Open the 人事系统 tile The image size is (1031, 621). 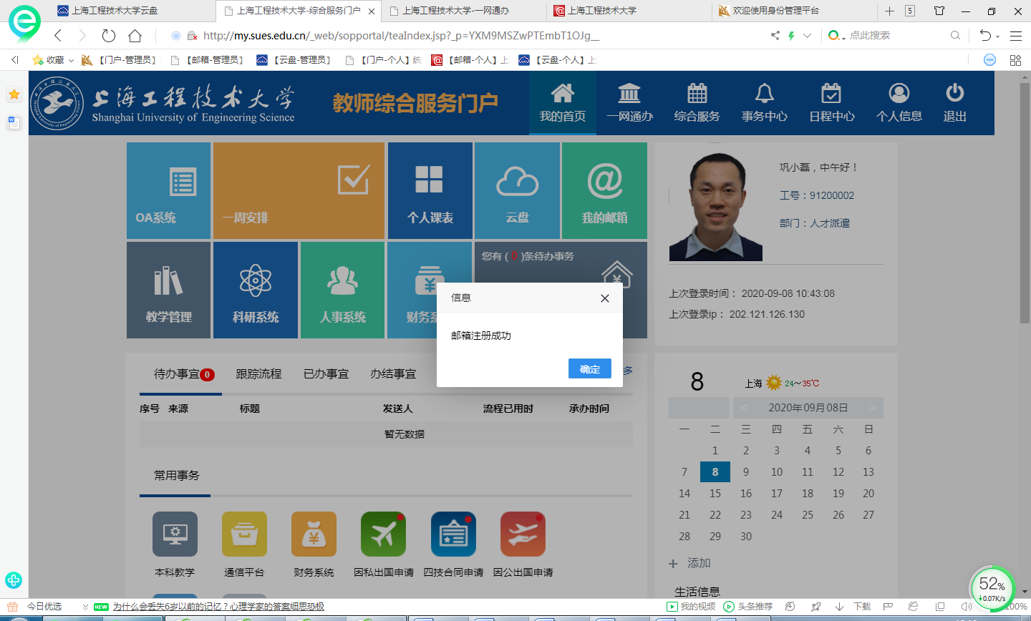[342, 290]
